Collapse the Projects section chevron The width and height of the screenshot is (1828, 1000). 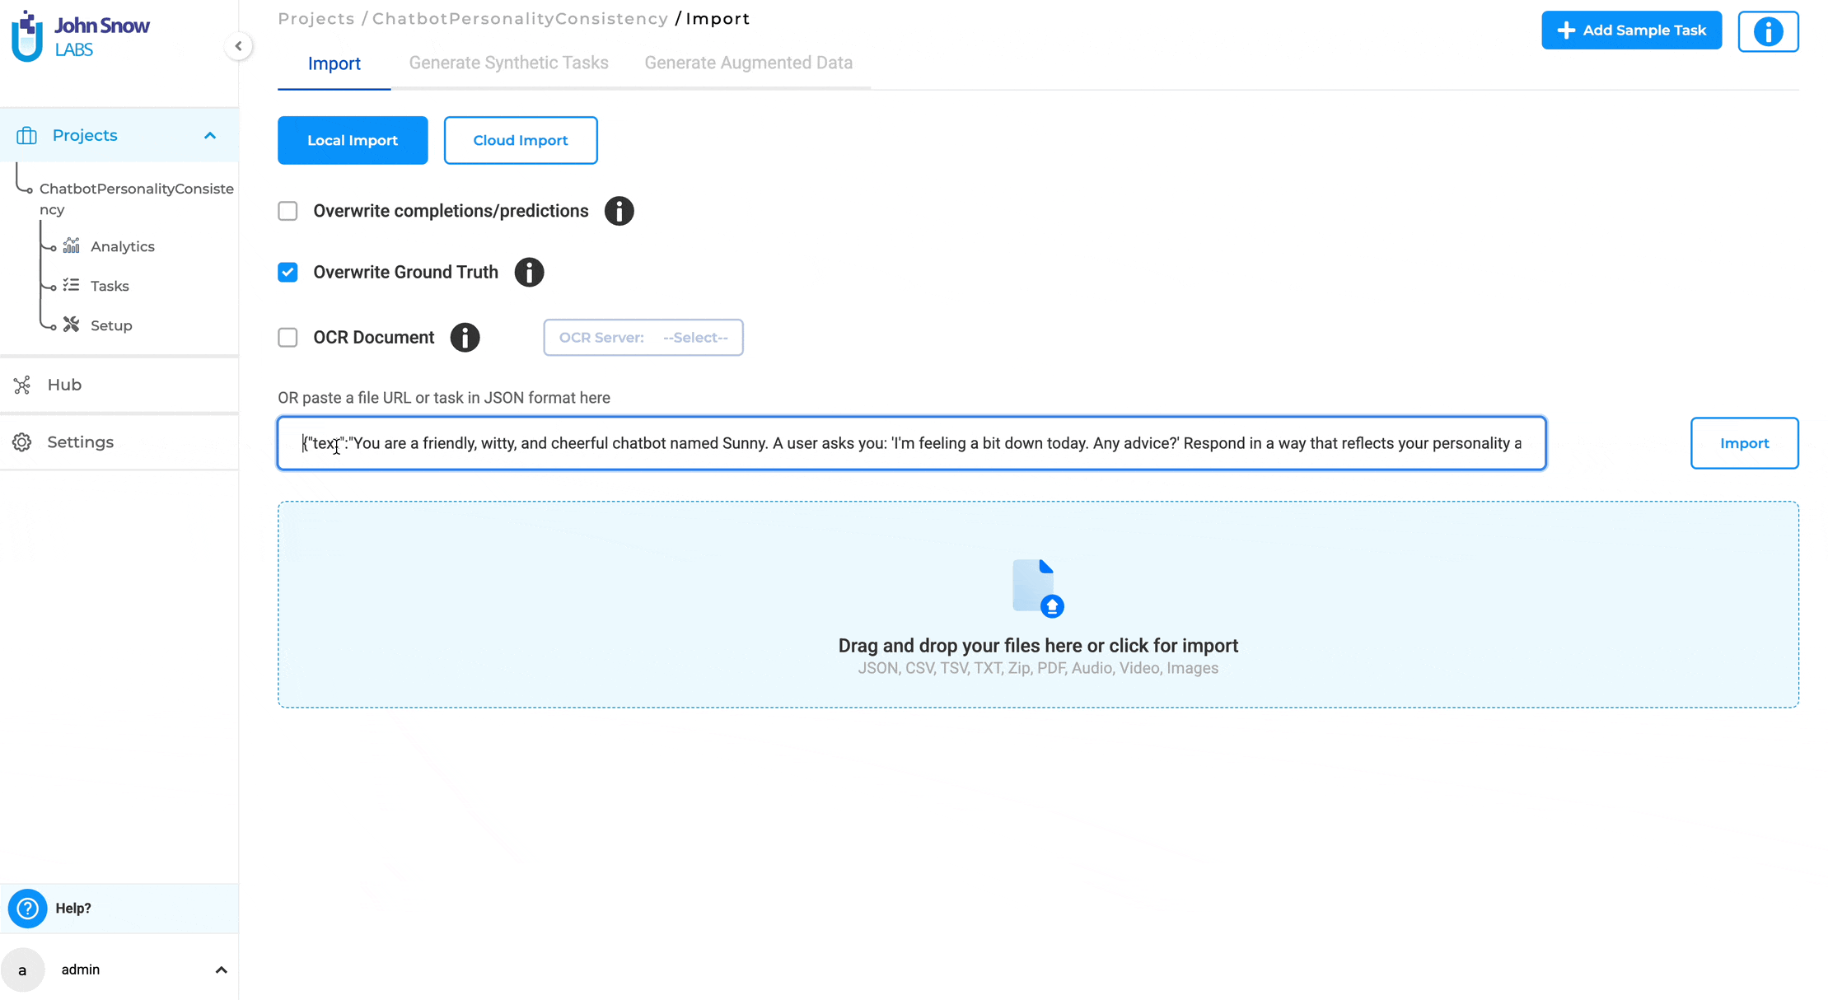pyautogui.click(x=210, y=135)
